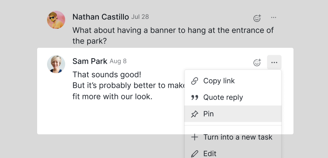Click the Jul 28 comment timestamp
This screenshot has width=328, height=158.
tap(140, 17)
